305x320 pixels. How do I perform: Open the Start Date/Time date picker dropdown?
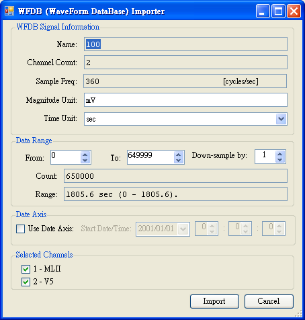[183, 229]
